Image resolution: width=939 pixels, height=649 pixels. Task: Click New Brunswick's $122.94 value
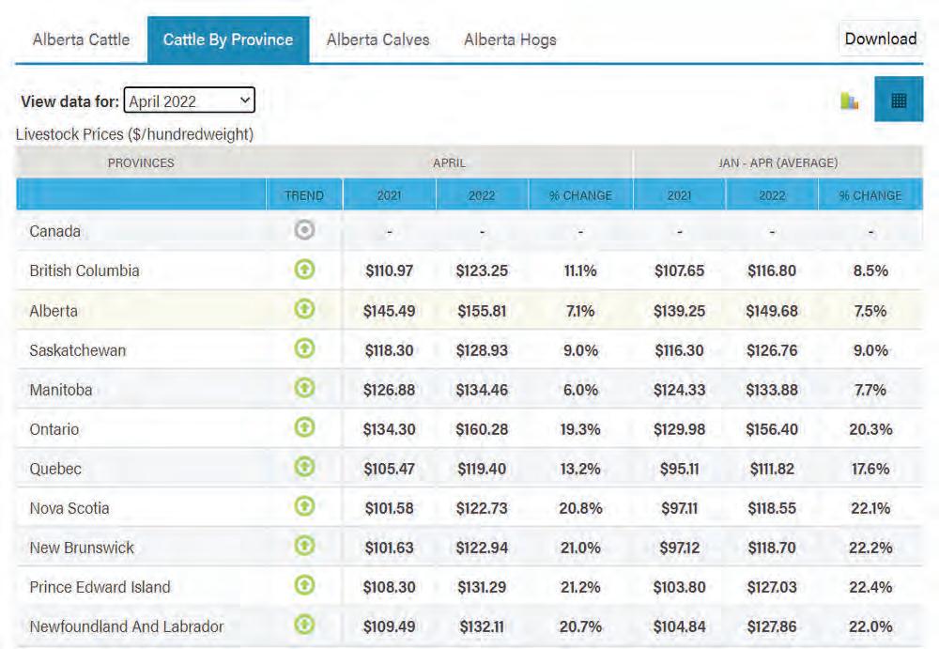click(482, 548)
